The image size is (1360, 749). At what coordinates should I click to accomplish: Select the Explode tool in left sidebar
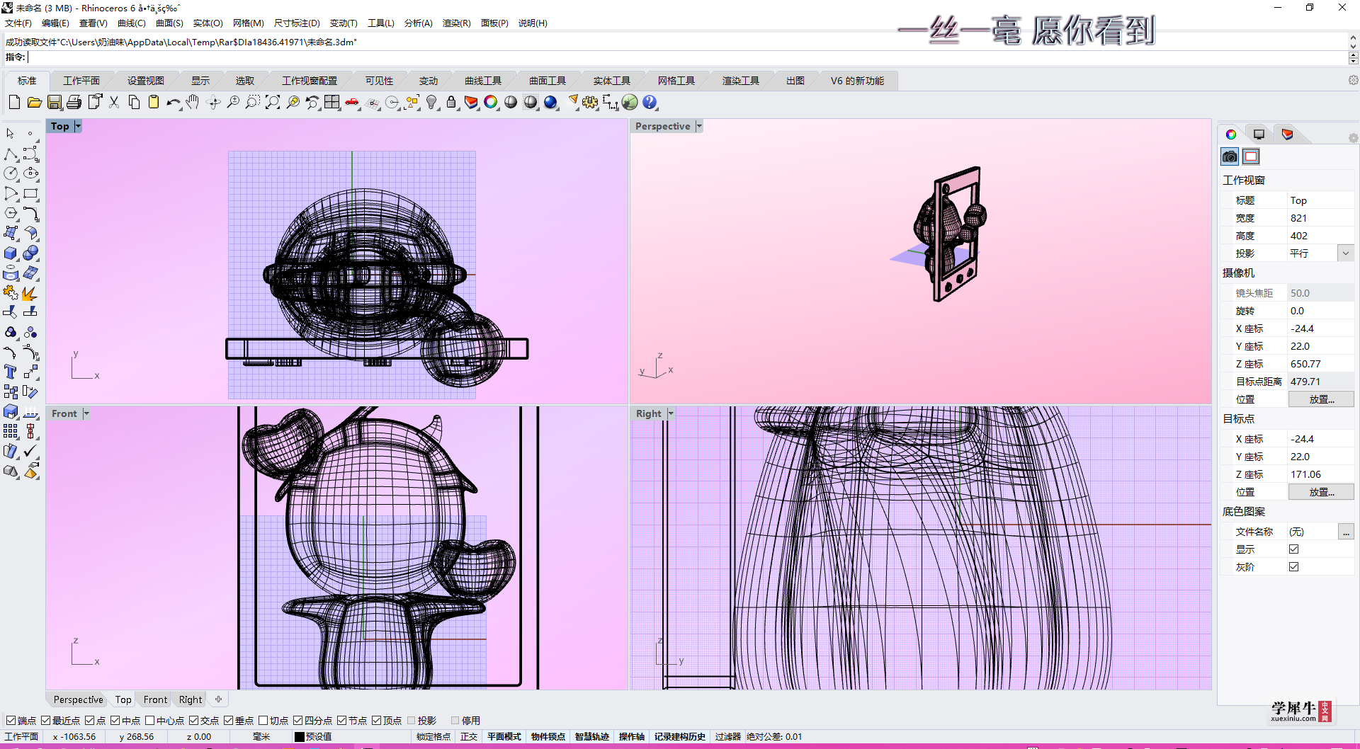(x=30, y=292)
